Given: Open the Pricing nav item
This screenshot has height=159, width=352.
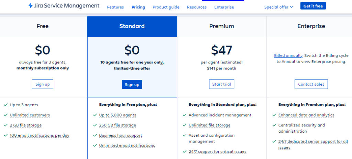Looking at the screenshot, I should tap(138, 7).
